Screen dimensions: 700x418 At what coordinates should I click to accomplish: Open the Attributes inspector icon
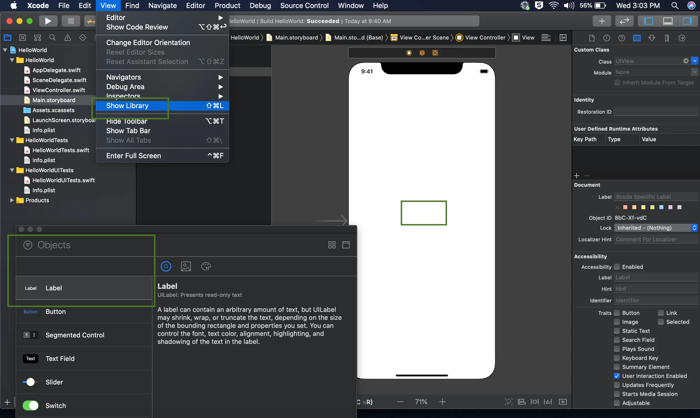[652, 38]
